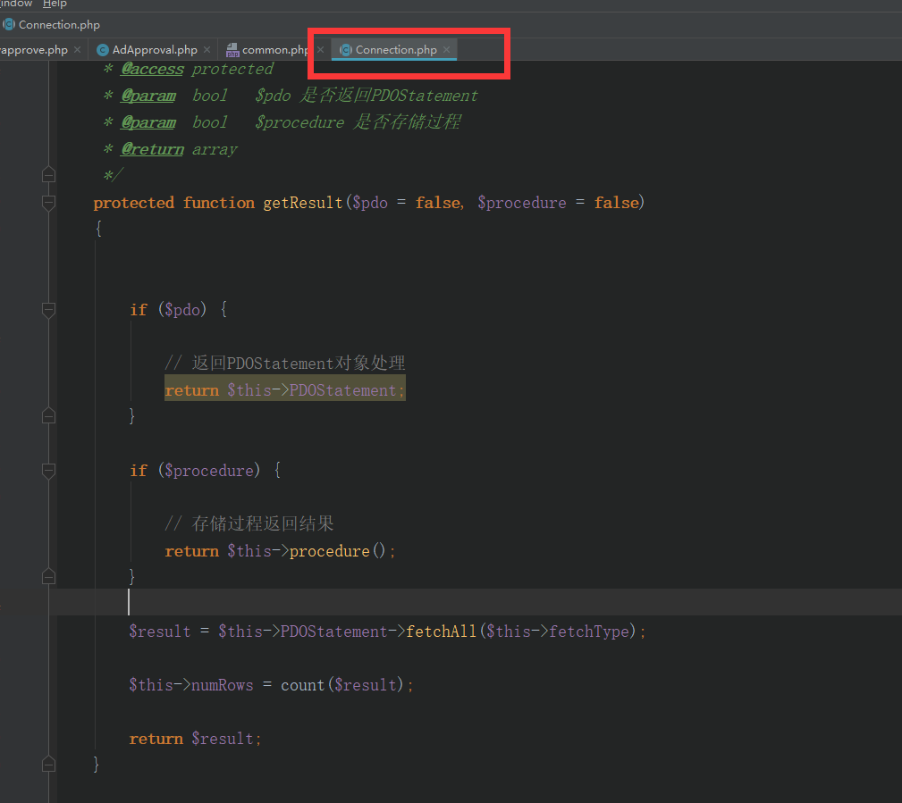The height and width of the screenshot is (803, 902).
Task: Toggle folding of the if ($procedure) block
Action: coord(49,471)
